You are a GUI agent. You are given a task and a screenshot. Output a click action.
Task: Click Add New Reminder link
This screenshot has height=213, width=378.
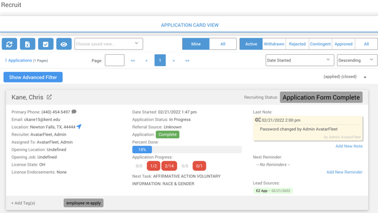(344, 172)
